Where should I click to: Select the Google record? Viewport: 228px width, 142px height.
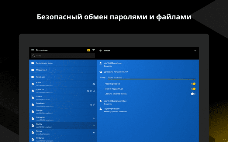pos(63,112)
